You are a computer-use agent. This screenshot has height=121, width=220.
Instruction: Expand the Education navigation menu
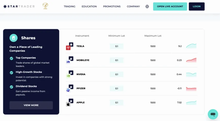click(89, 6)
